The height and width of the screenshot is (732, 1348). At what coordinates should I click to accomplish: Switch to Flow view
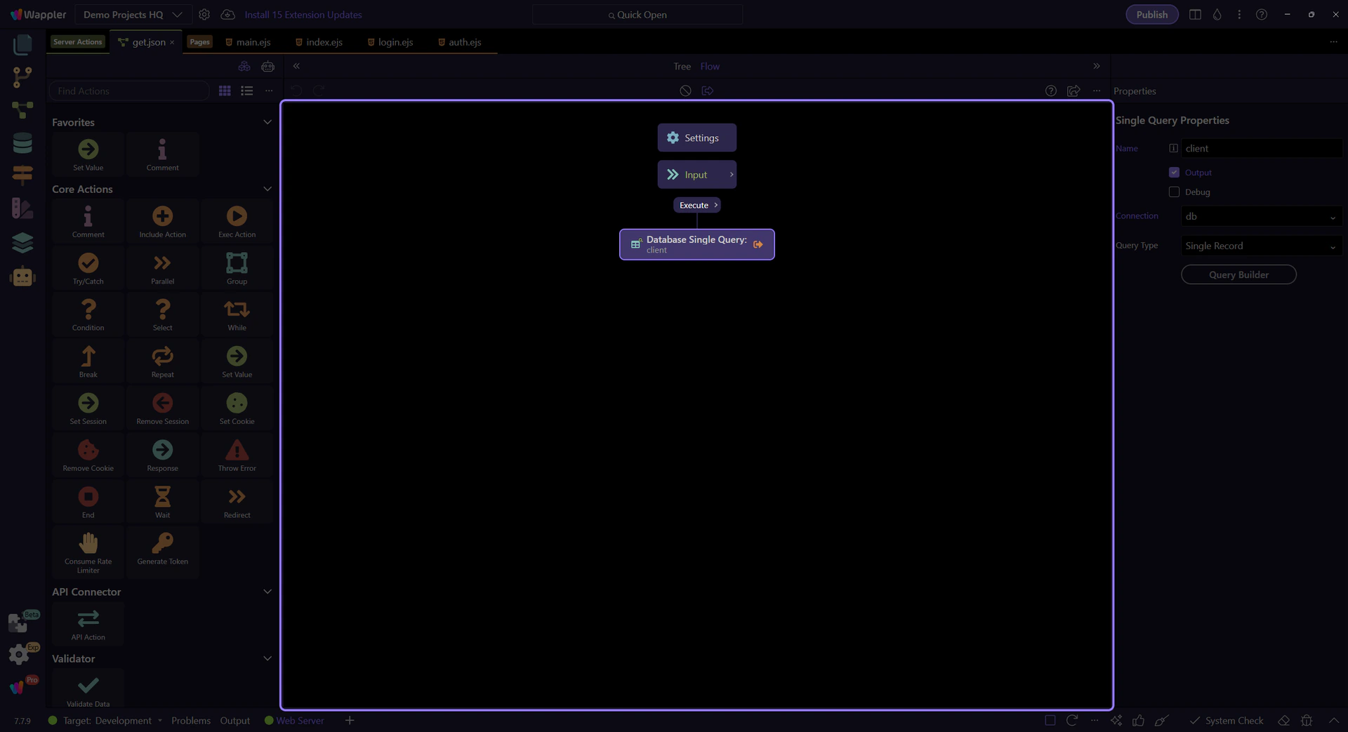[710, 67]
